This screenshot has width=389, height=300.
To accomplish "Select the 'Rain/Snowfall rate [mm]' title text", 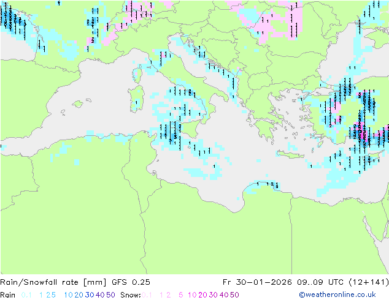I will [53, 282].
